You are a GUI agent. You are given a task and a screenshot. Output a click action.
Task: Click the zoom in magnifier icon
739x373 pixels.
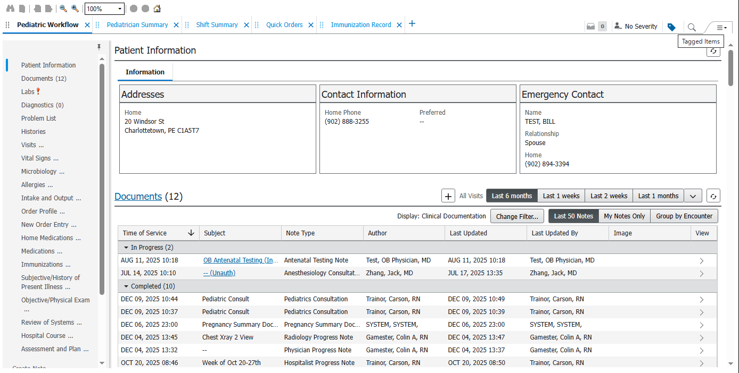click(x=75, y=9)
